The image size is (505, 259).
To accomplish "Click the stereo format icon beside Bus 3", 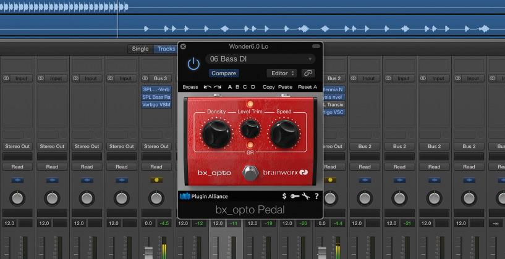I will 145,78.
